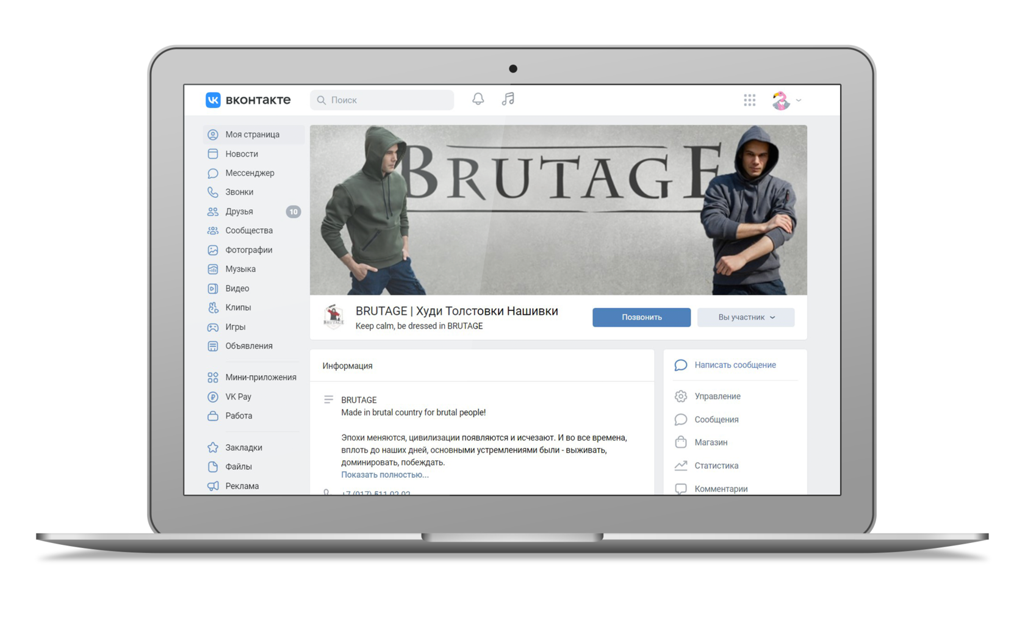Click the Игры gamepad icon
This screenshot has width=1025, height=618.
[213, 327]
